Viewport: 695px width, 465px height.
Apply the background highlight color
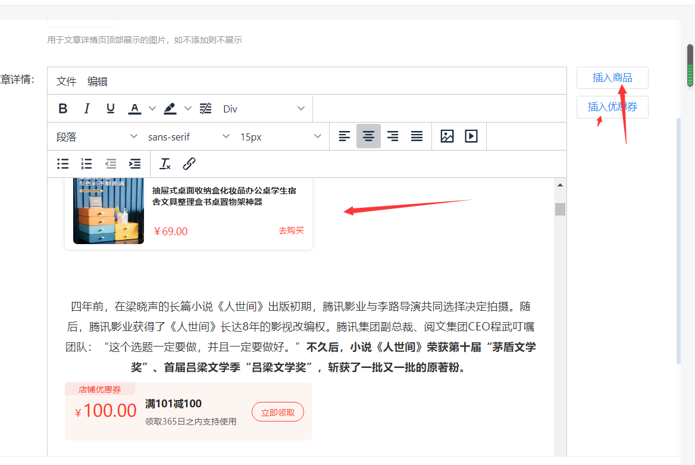click(x=170, y=109)
